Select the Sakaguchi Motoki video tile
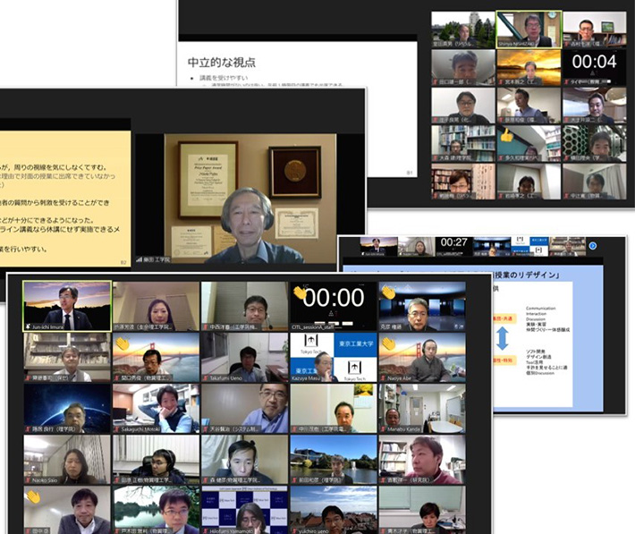This screenshot has width=635, height=534. pyautogui.click(x=156, y=409)
